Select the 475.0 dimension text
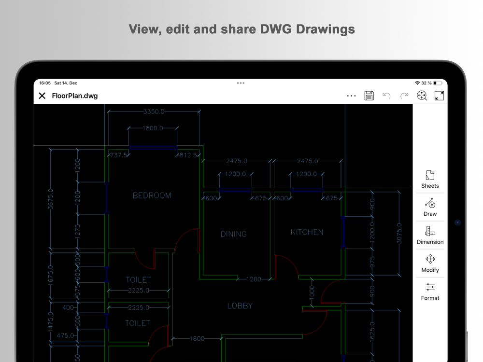Screen dimensions: 483x362 point(65,335)
